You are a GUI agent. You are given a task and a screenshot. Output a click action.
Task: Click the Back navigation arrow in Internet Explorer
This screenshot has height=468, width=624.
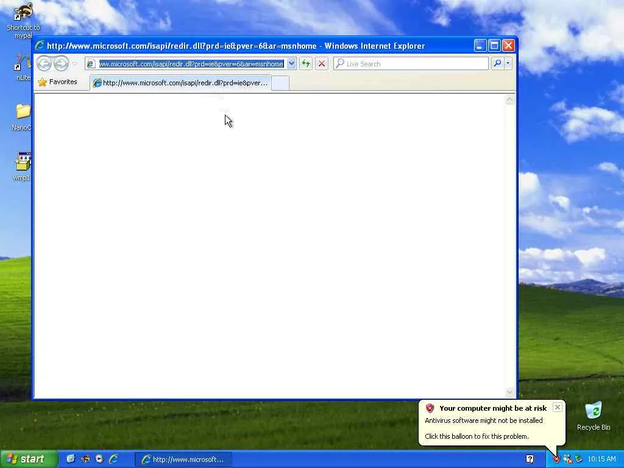[x=44, y=63]
